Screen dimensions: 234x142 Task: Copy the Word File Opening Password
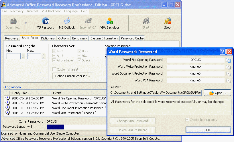[x=228, y=60]
